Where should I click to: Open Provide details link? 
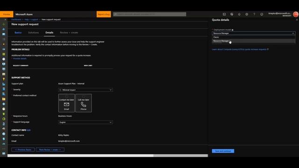point(20,59)
